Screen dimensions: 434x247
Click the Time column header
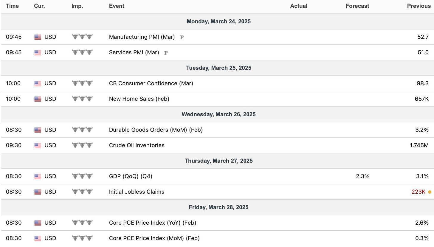click(x=12, y=6)
